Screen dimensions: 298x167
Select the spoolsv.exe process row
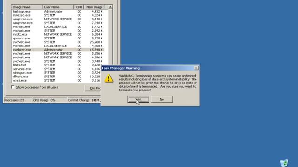(x=58, y=38)
